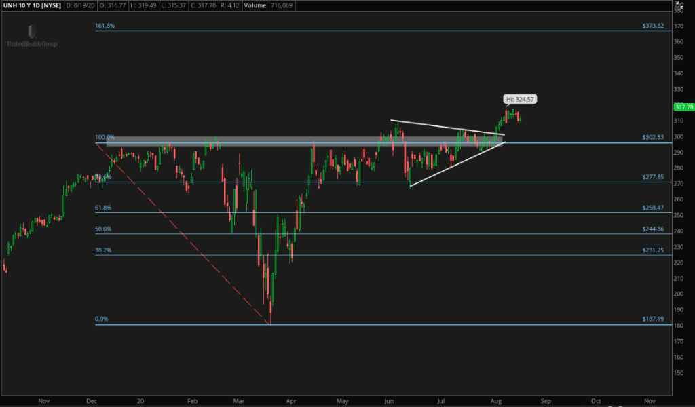Click the Jun label on the time axis
Image resolution: width=695 pixels, height=407 pixels.
pos(389,401)
